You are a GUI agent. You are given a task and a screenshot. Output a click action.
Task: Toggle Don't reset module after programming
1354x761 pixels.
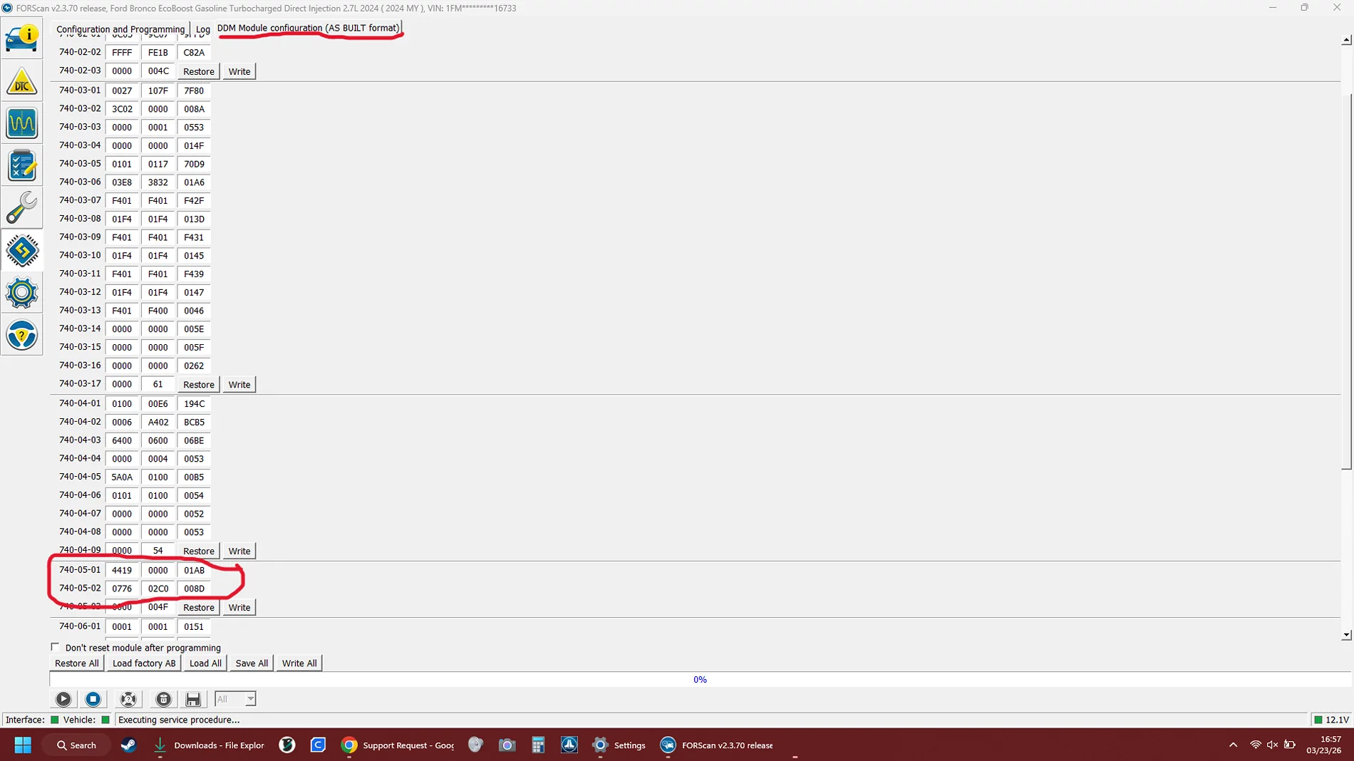55,647
